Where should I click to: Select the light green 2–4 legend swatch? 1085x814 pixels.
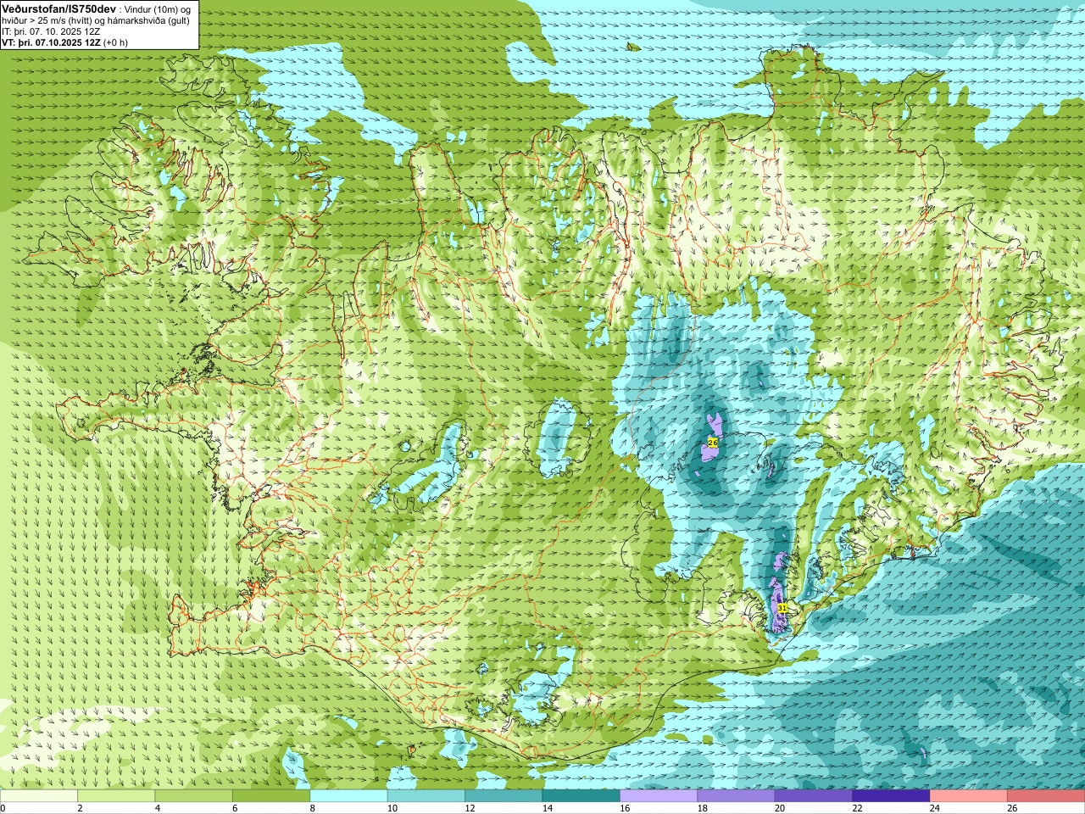click(x=116, y=795)
